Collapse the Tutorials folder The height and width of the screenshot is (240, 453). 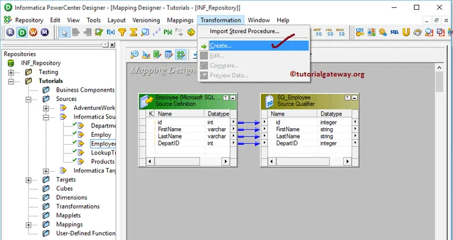(11, 82)
